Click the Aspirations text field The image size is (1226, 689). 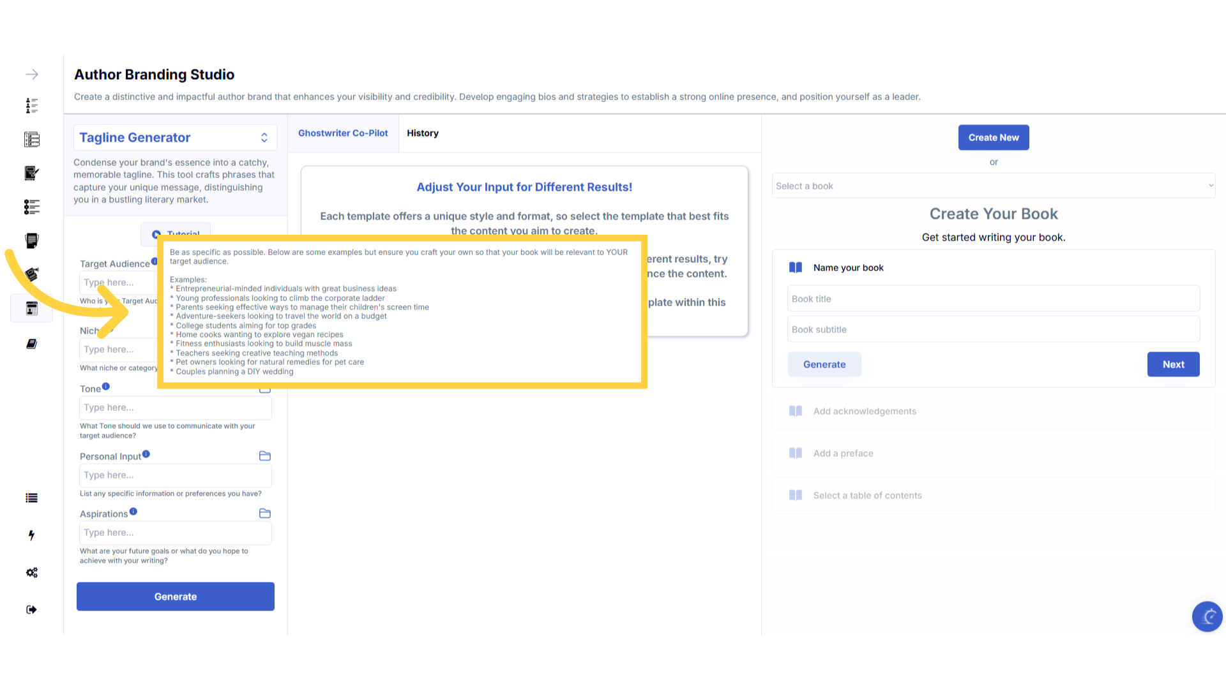pos(175,532)
